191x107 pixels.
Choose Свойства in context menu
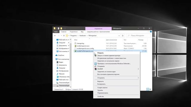click(x=117, y=96)
